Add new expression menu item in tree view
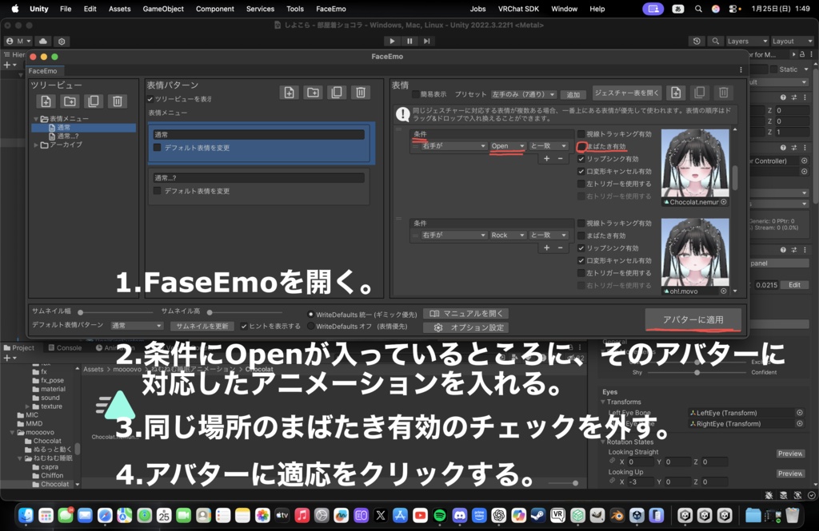 coord(46,101)
